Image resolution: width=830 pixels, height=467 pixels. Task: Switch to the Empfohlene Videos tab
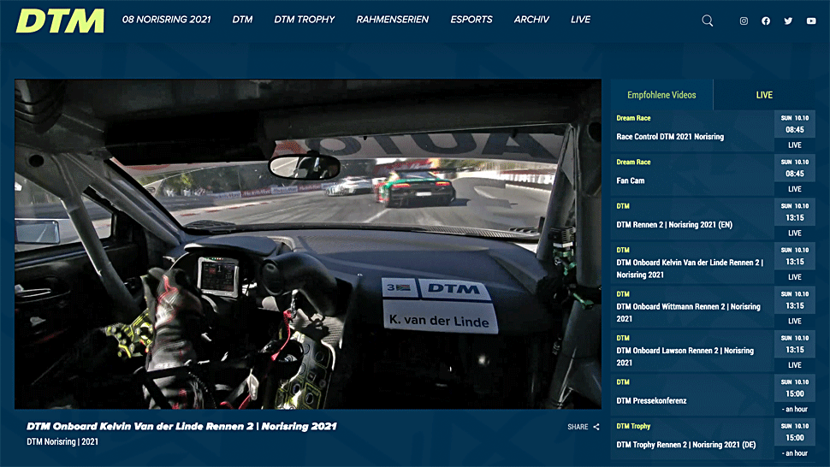(x=661, y=95)
